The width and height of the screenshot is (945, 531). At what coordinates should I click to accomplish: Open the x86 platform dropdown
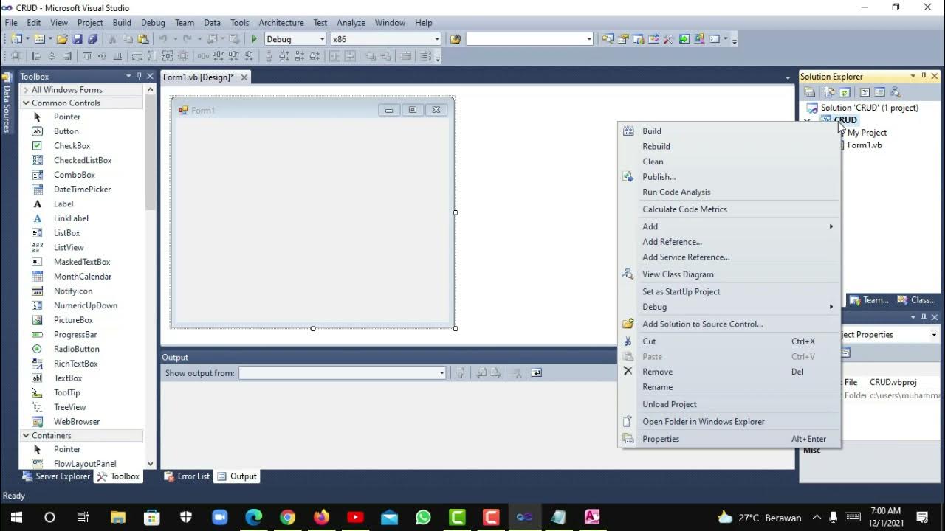click(x=437, y=39)
